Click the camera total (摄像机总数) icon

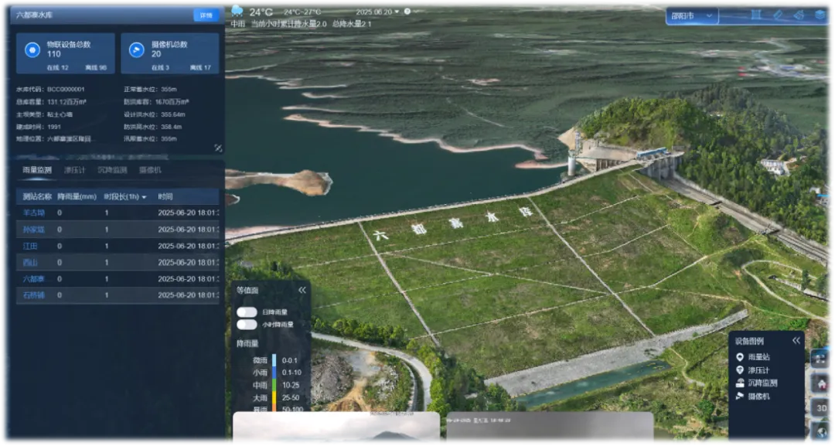pos(136,49)
